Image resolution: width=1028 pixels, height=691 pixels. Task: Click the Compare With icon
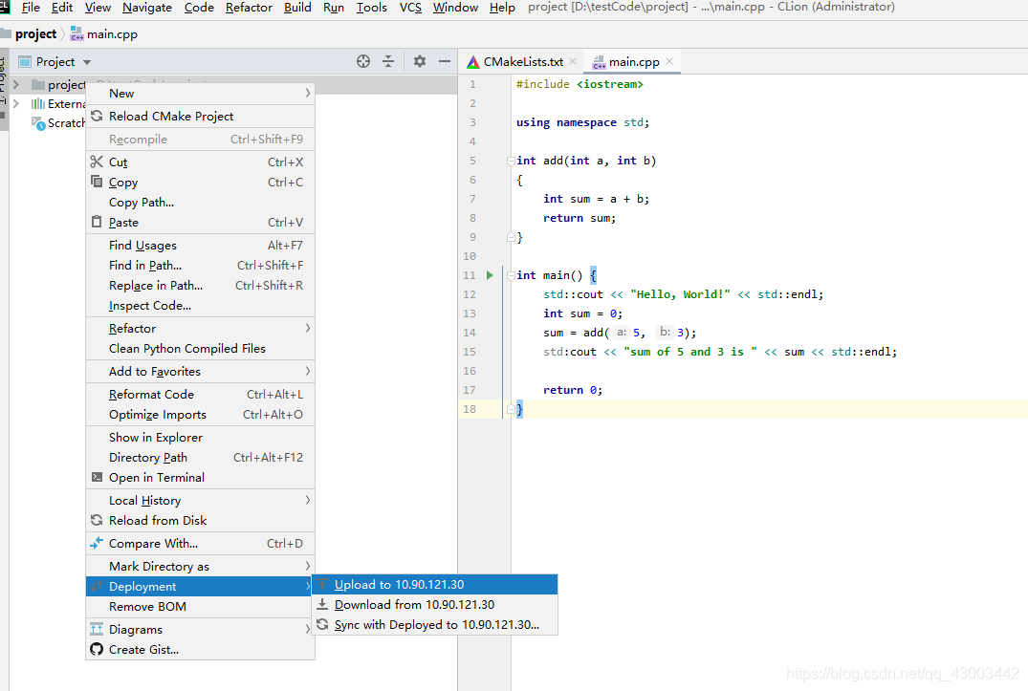pos(97,543)
